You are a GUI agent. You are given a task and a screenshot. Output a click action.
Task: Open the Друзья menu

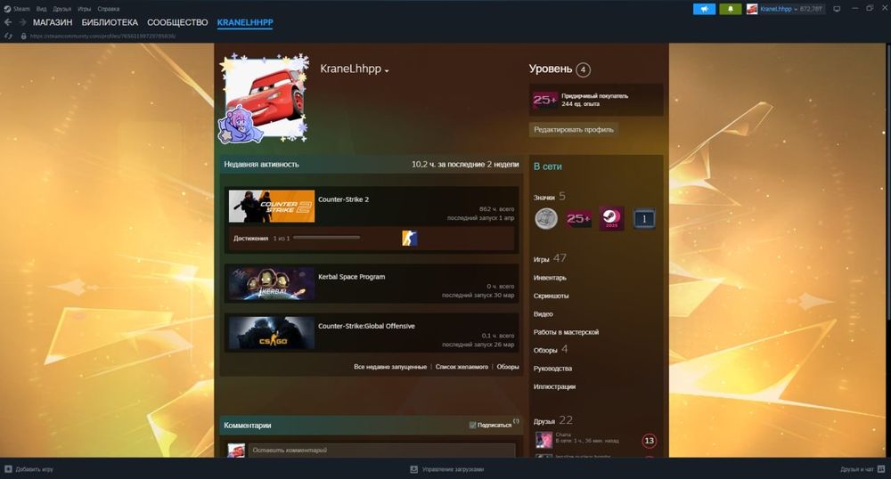pos(62,9)
